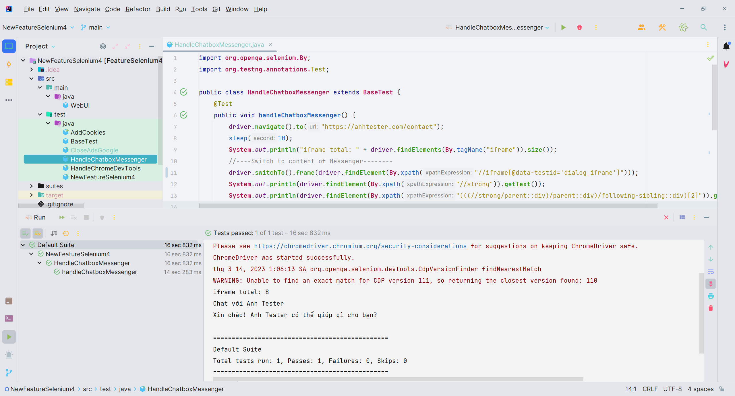This screenshot has width=735, height=396.
Task: Open the File menu
Action: coord(29,9)
